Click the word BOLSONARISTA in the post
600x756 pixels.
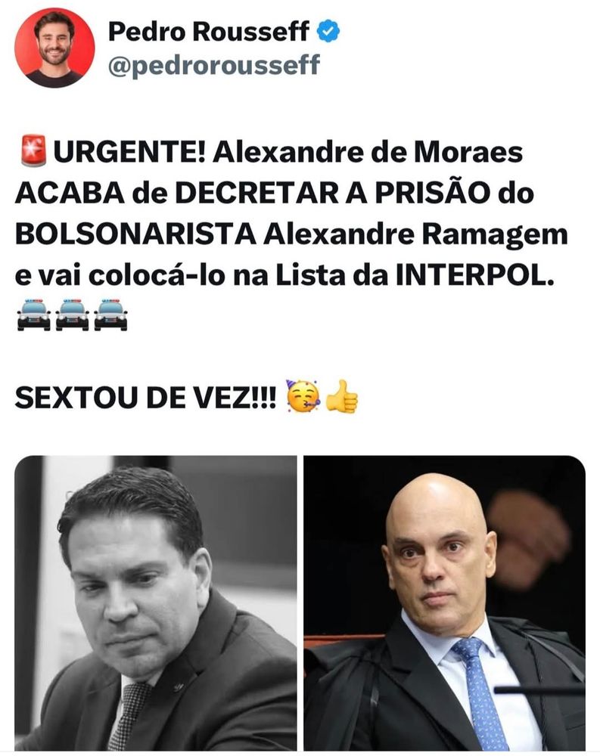[135, 235]
